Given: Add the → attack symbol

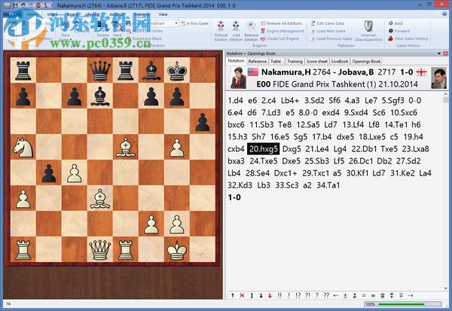Looking at the screenshot, I should pos(411,295).
